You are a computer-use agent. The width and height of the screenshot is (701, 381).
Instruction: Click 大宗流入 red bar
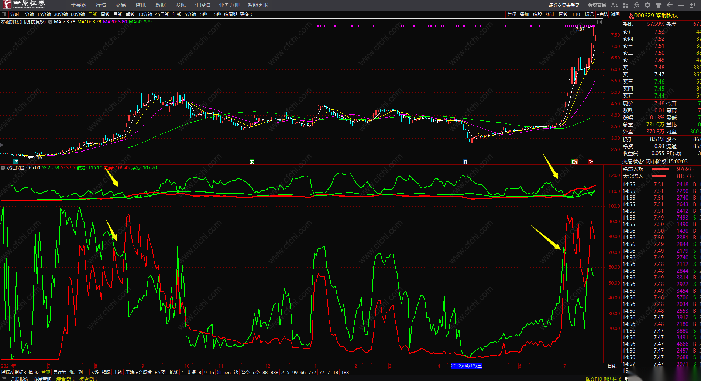click(x=659, y=176)
